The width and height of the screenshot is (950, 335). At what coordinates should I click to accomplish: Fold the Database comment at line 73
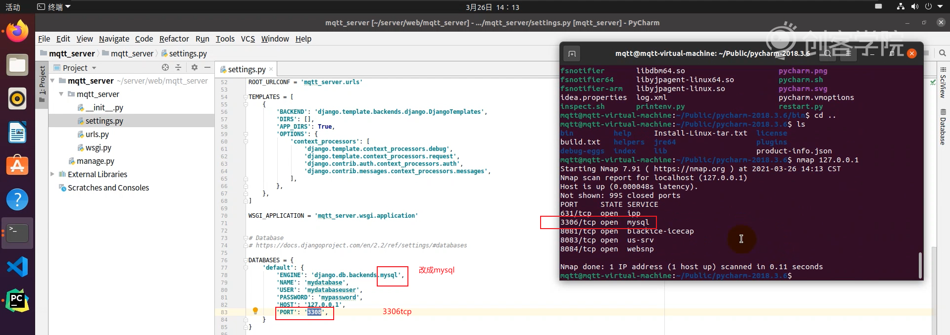[x=246, y=238]
